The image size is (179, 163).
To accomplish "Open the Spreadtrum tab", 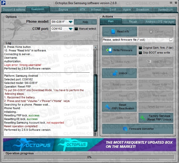I will pos(165,10).
